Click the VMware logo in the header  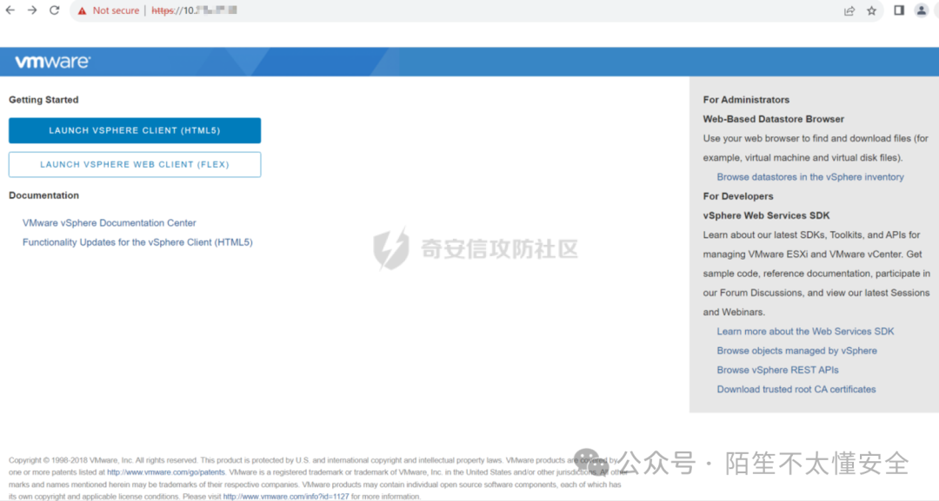pos(53,62)
